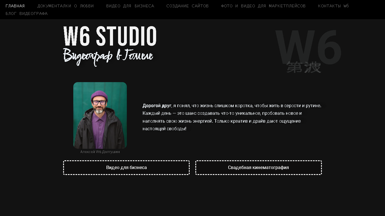Click the W6 STUDIO logo heading

coord(110,36)
